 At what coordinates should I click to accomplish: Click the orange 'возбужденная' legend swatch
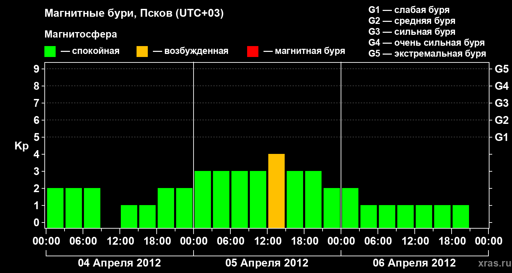pos(142,52)
